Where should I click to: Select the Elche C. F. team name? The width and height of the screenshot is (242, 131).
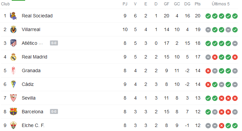click(33, 125)
